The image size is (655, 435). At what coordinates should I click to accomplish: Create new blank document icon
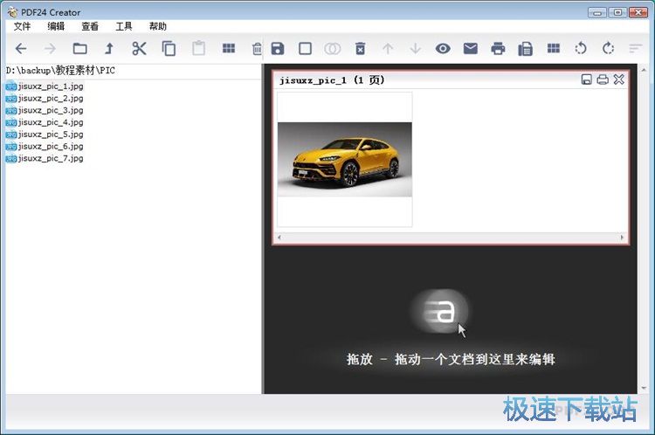(x=305, y=49)
